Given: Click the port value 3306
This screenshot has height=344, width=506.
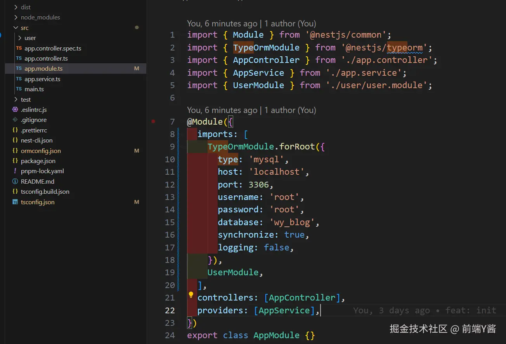Looking at the screenshot, I should (x=259, y=184).
